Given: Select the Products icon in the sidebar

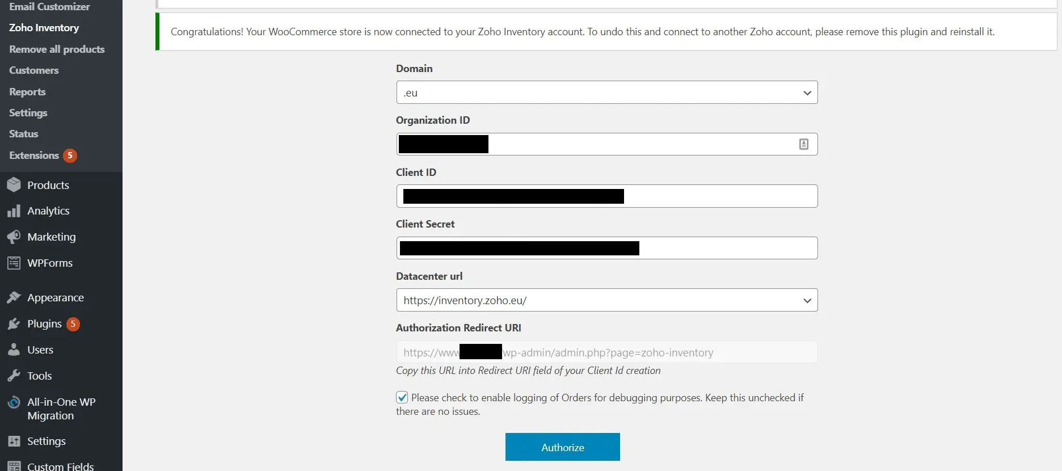Looking at the screenshot, I should click(x=14, y=185).
